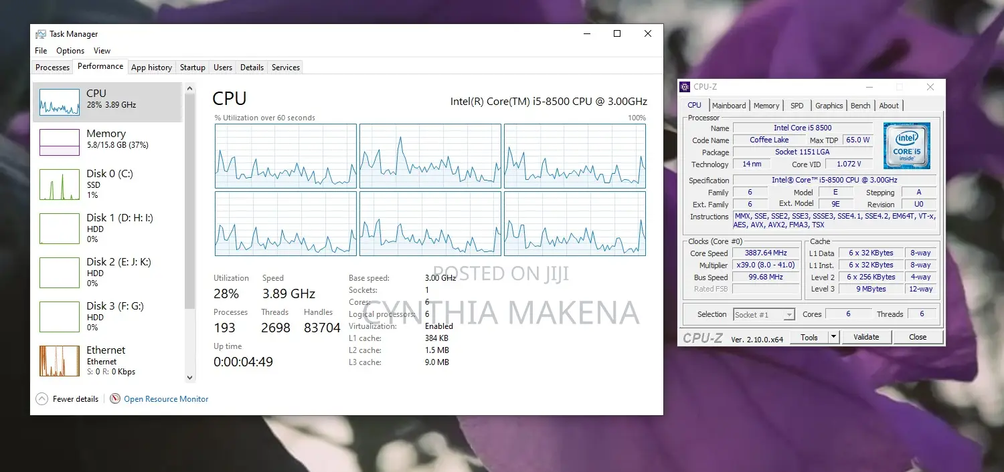
Task: Minimize the CPU-Z window
Action: (x=869, y=87)
